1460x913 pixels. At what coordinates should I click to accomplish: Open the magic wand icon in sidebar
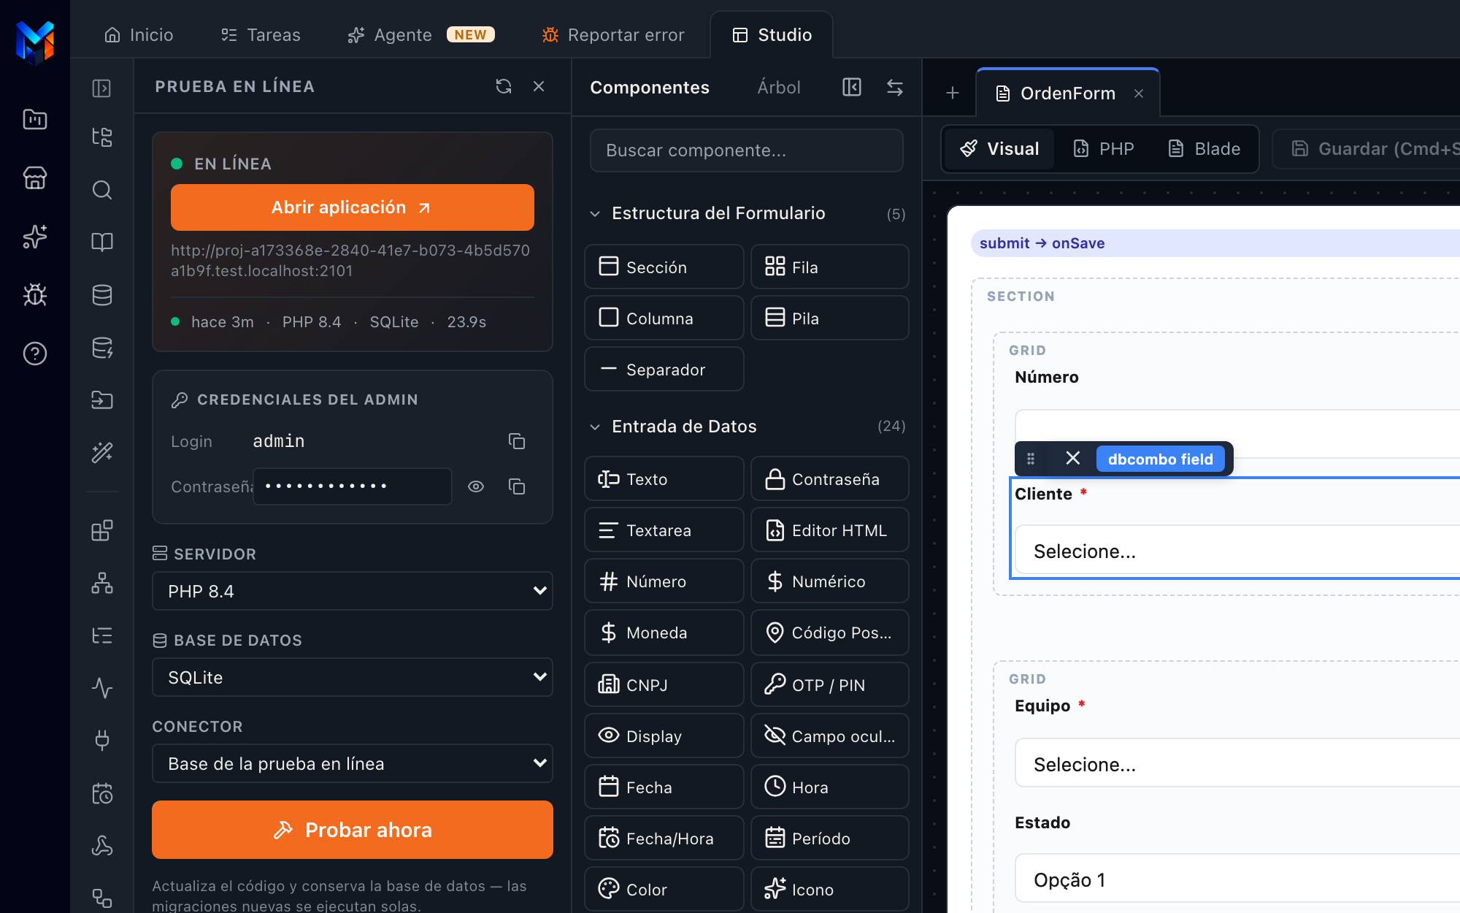pyautogui.click(x=102, y=453)
